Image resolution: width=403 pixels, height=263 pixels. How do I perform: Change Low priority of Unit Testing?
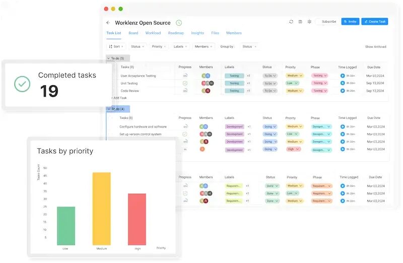[292, 83]
